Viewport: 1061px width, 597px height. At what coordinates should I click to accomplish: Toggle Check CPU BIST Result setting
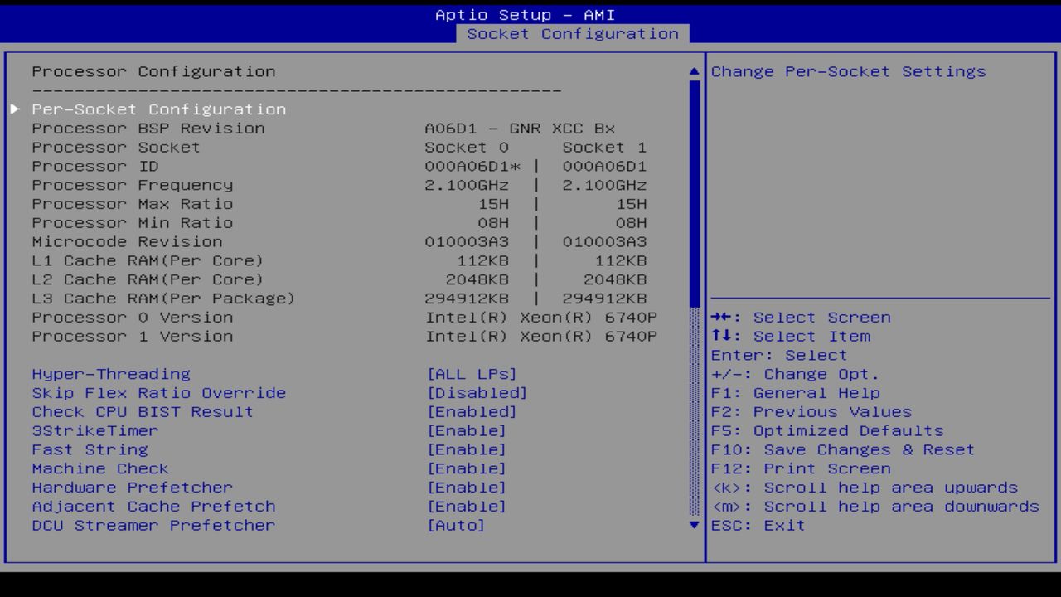473,411
